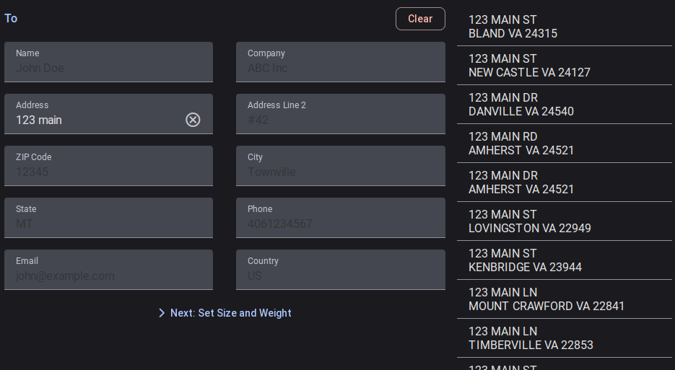The image size is (675, 370).
Task: Pick 123 MAIN DR DANVILLE VA 24540
Action: point(564,105)
